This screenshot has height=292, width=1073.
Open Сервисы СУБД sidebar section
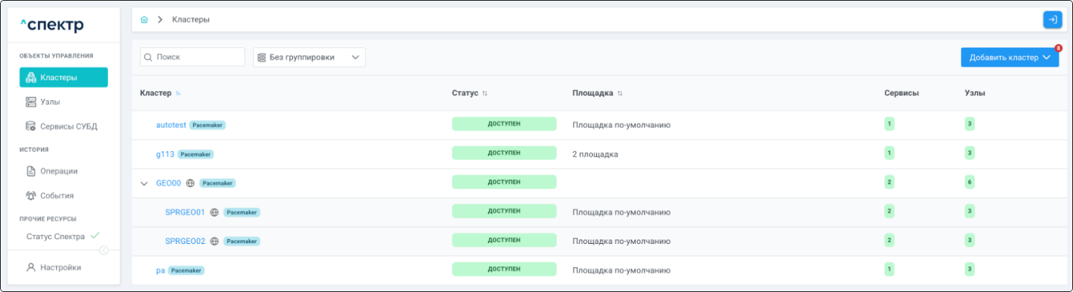coord(68,126)
